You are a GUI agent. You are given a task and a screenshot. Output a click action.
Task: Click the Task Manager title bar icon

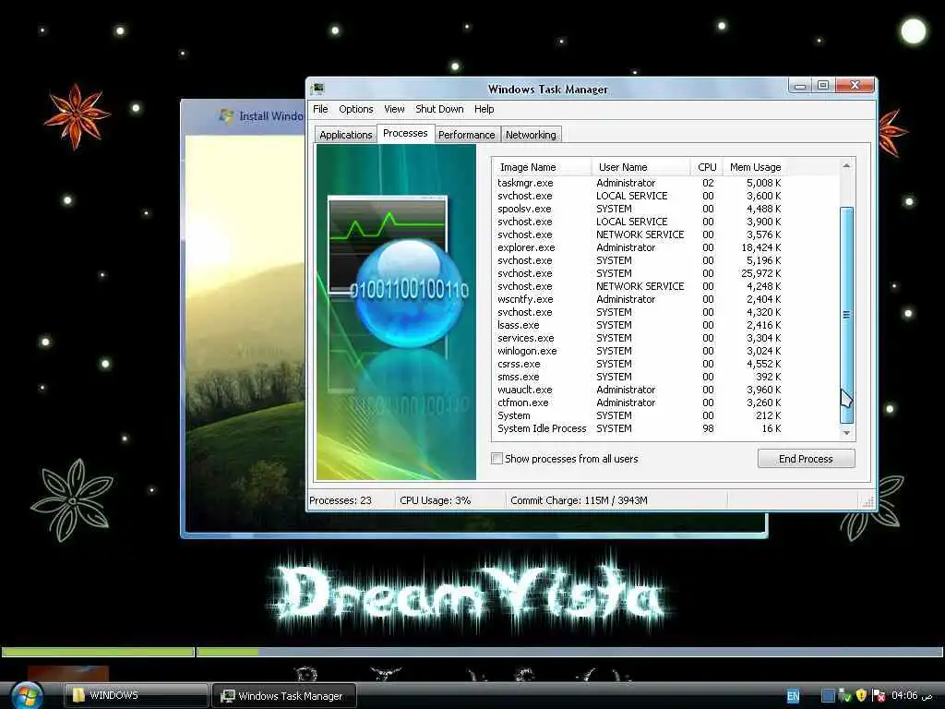[317, 90]
